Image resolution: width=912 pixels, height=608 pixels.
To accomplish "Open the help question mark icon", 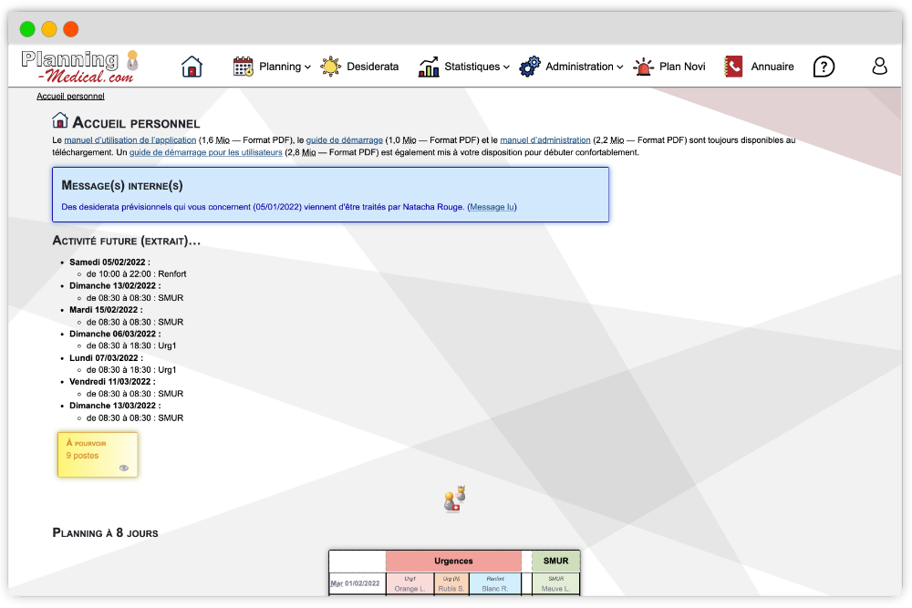I will 824,67.
